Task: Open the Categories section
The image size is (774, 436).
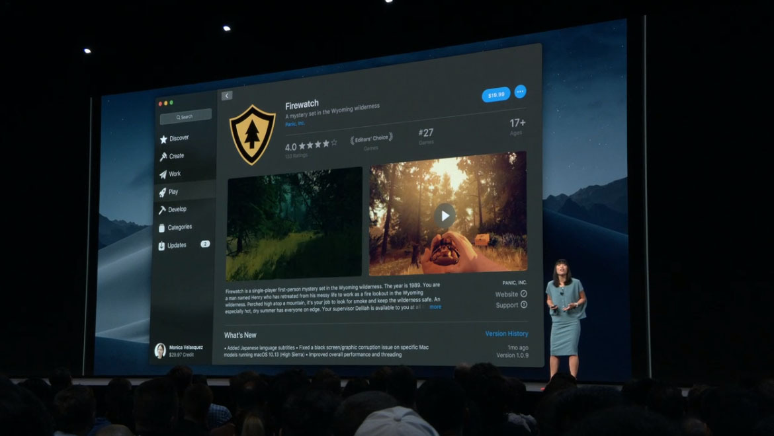Action: (x=163, y=227)
